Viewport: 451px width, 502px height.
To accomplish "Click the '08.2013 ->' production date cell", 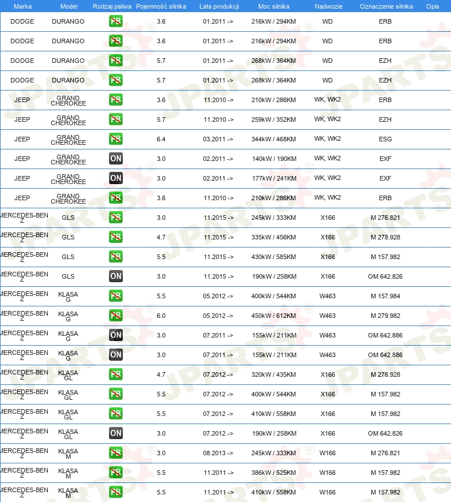I will click(x=218, y=453).
